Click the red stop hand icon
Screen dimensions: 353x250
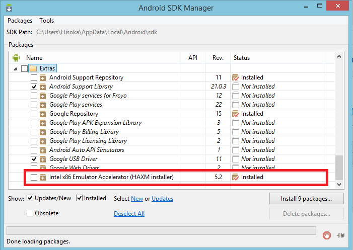(327, 234)
